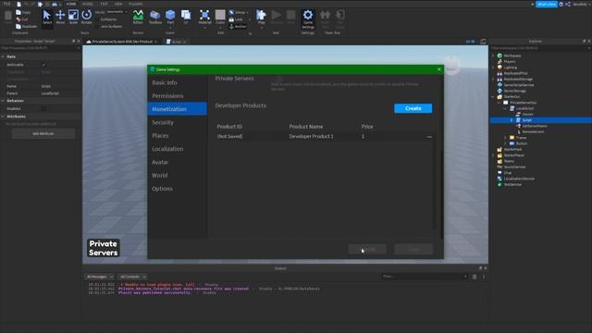This screenshot has width=592, height=333.
Task: Activate the Scale tool
Action: click(x=73, y=17)
